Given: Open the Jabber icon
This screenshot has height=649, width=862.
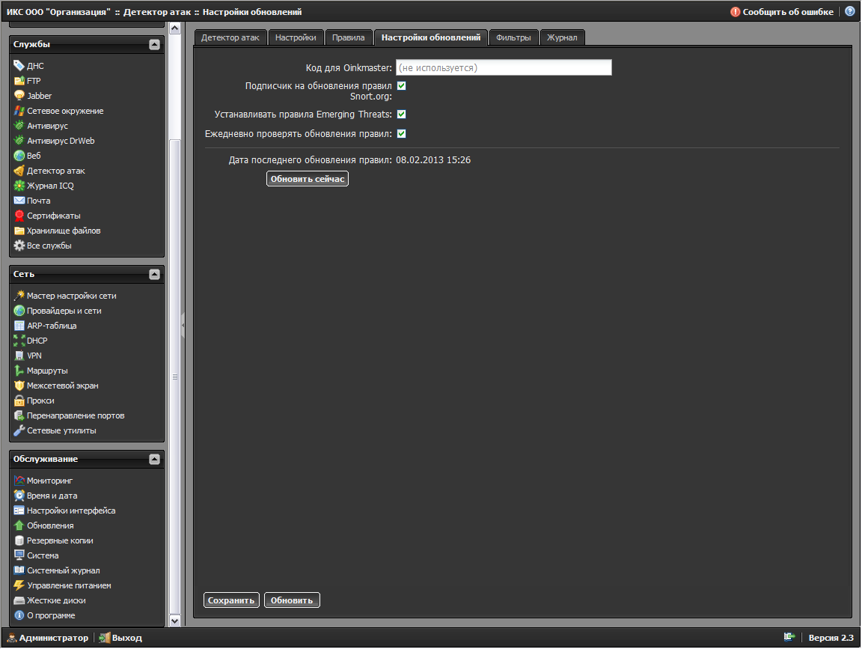Looking at the screenshot, I should (19, 96).
